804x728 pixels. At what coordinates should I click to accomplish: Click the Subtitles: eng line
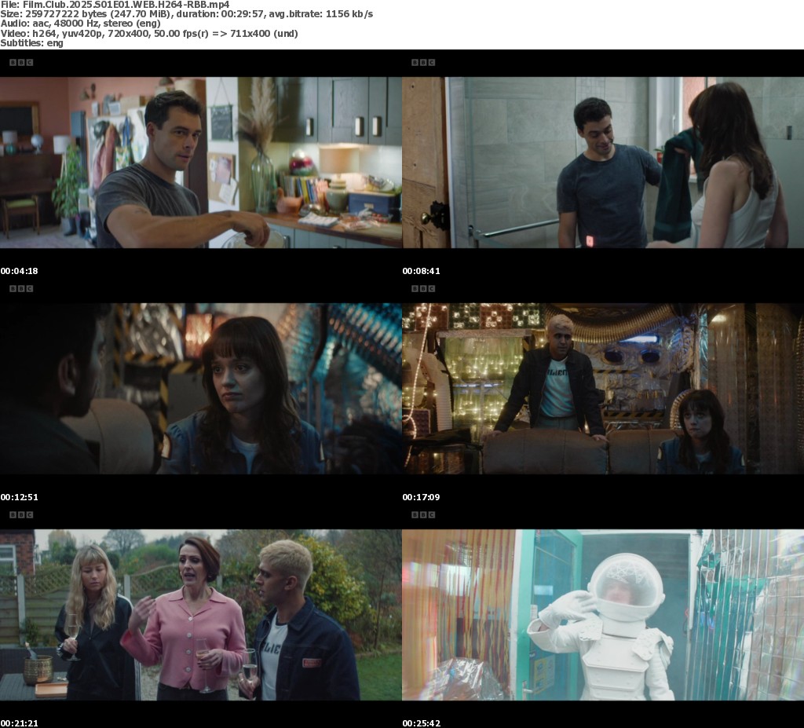pos(32,43)
